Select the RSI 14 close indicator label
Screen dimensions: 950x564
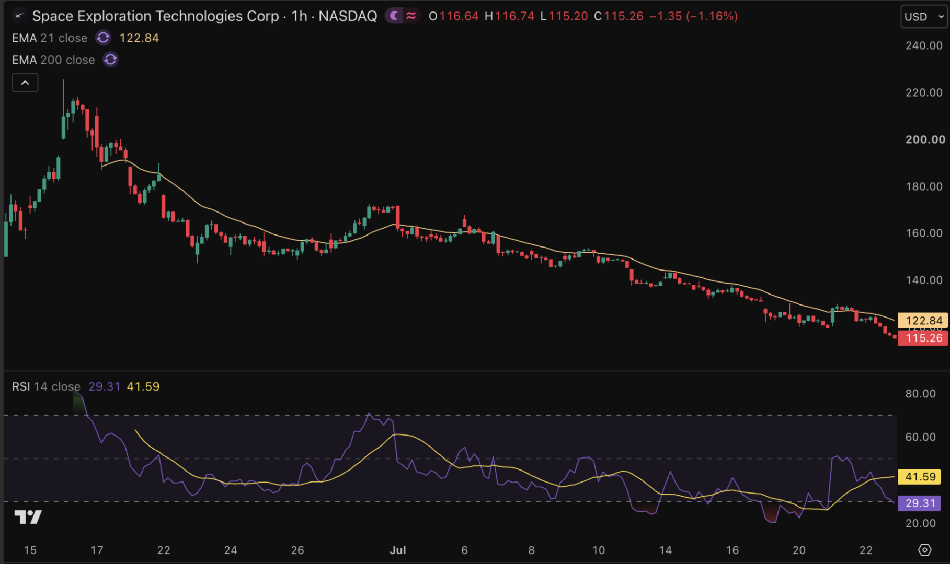(x=46, y=386)
